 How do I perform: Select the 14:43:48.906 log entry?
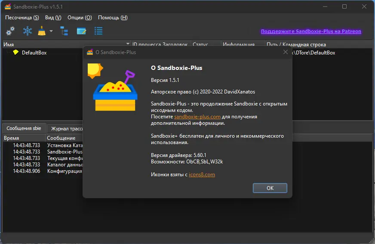[43, 171]
